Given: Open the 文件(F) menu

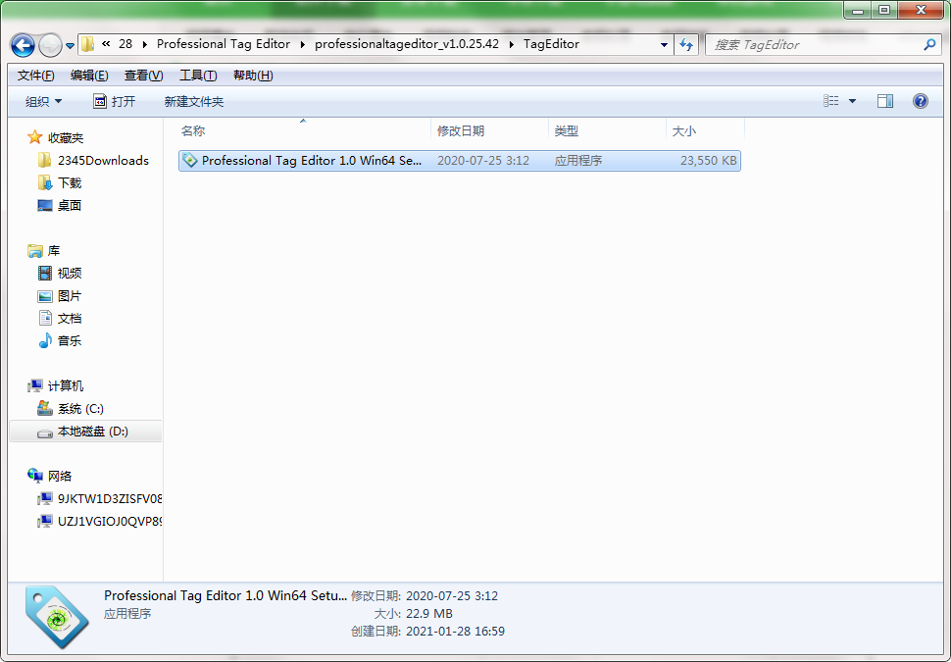Looking at the screenshot, I should (x=35, y=76).
